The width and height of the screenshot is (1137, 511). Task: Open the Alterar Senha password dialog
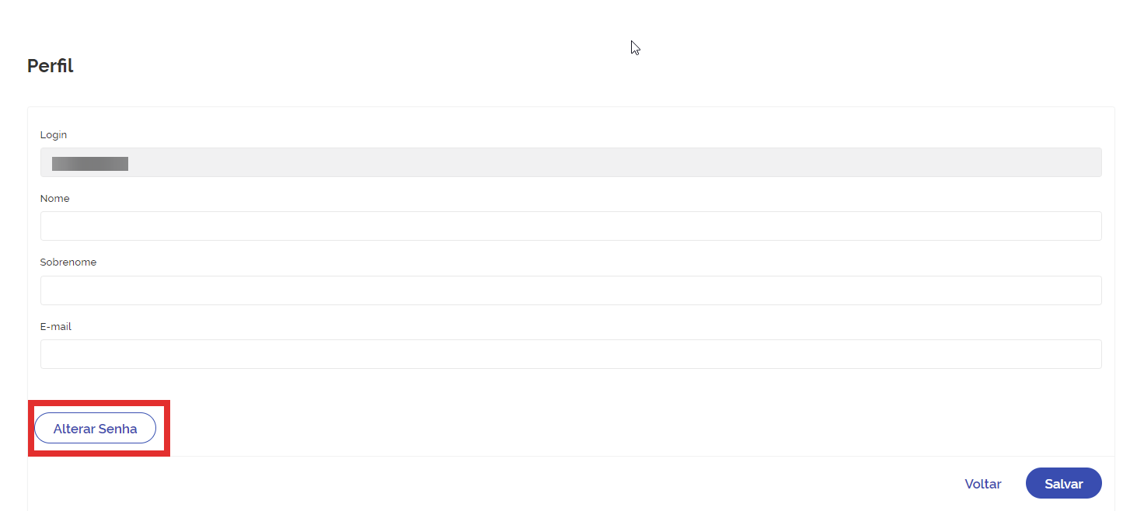95,429
